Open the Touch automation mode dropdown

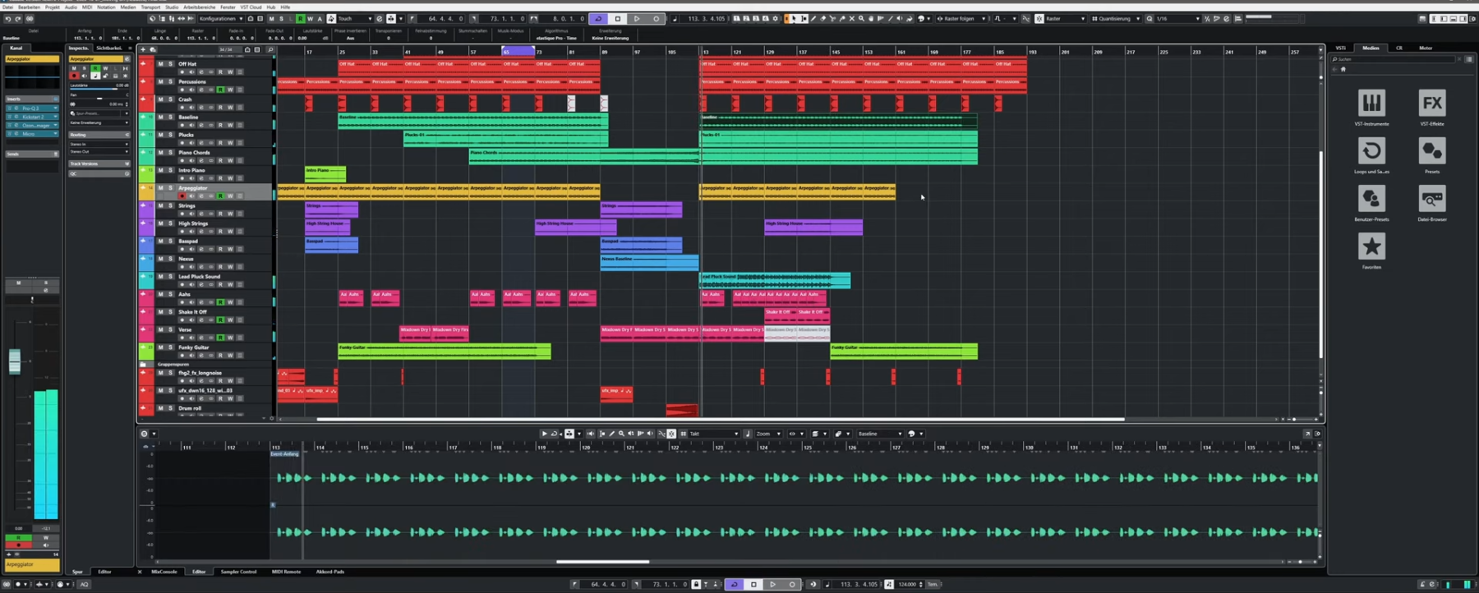[x=353, y=18]
